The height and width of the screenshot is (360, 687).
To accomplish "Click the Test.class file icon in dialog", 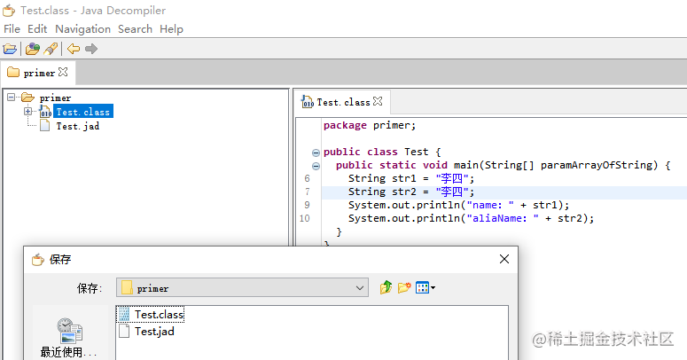I will [x=124, y=314].
